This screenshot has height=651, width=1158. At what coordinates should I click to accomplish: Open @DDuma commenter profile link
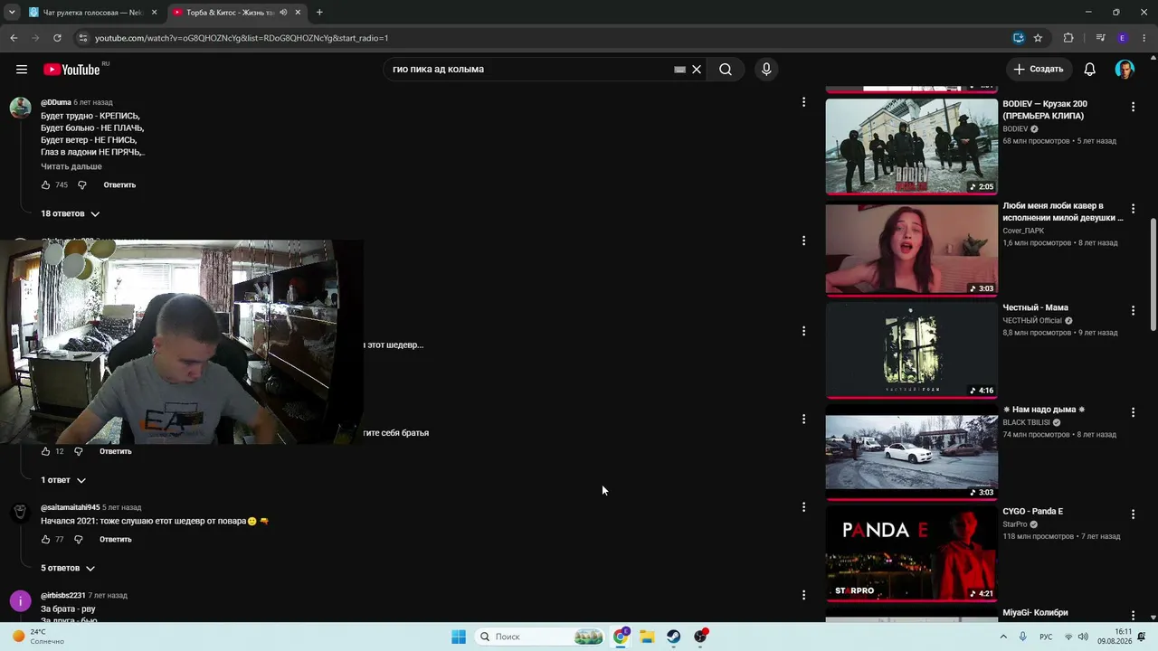click(56, 102)
